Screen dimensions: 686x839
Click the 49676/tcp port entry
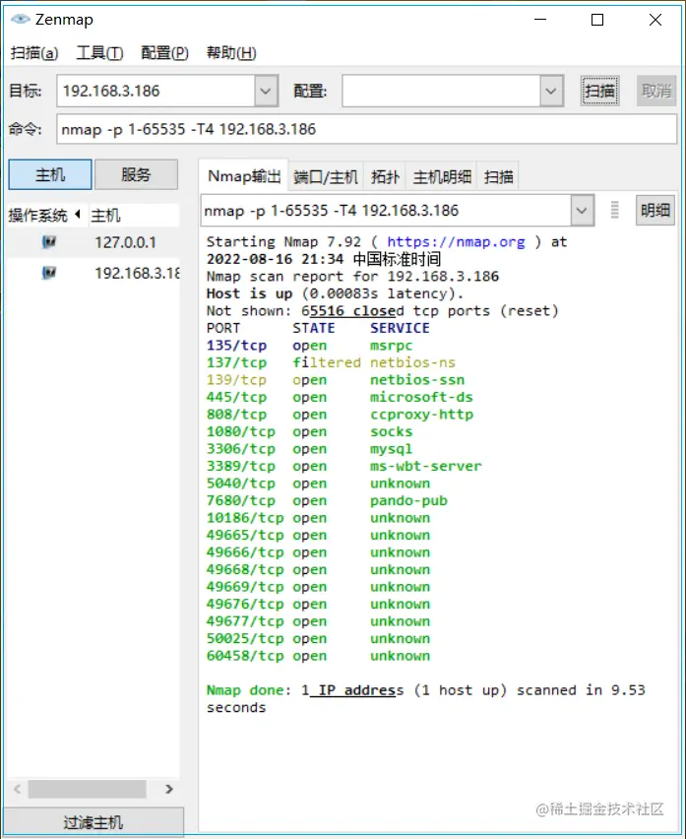tap(245, 604)
